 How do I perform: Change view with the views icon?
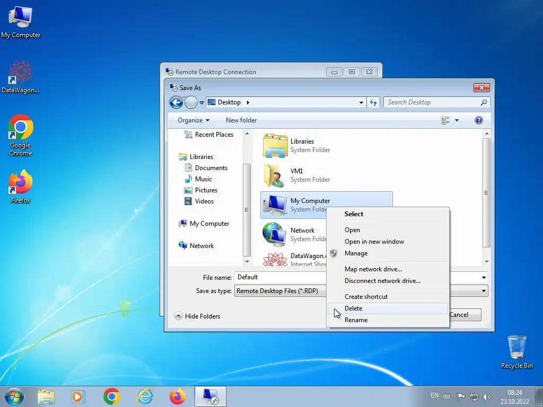pyautogui.click(x=445, y=120)
